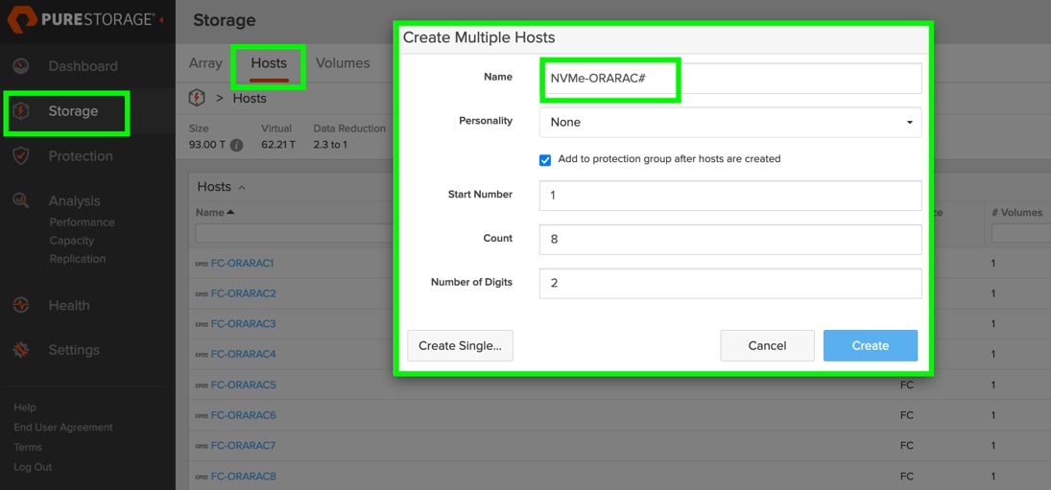The image size is (1051, 490).
Task: Open the Dashboard section
Action: point(83,66)
